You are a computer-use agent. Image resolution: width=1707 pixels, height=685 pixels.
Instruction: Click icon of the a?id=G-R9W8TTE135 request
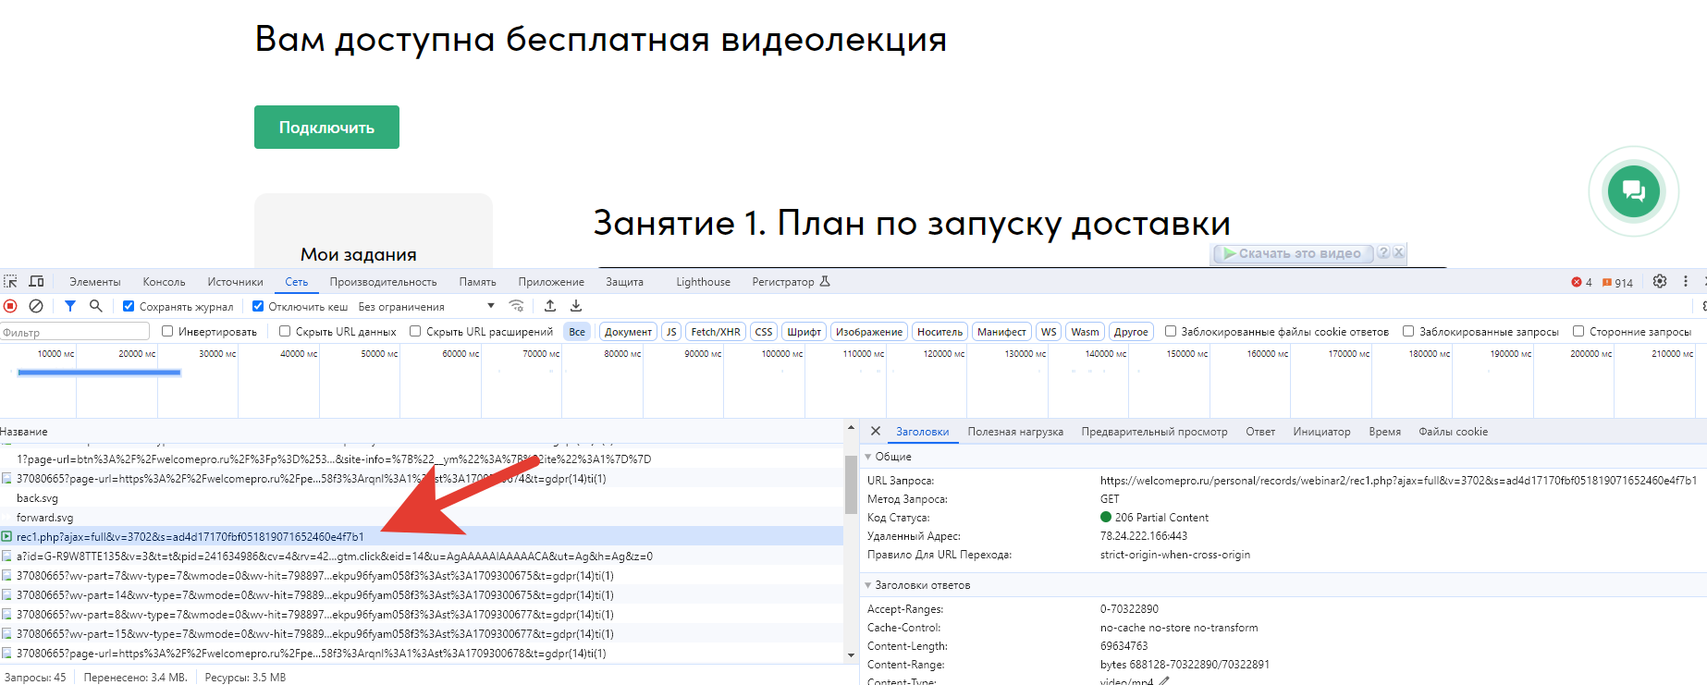6,556
